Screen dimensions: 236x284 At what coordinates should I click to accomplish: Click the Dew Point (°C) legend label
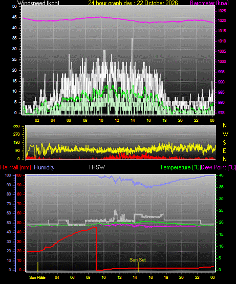(x=219, y=167)
